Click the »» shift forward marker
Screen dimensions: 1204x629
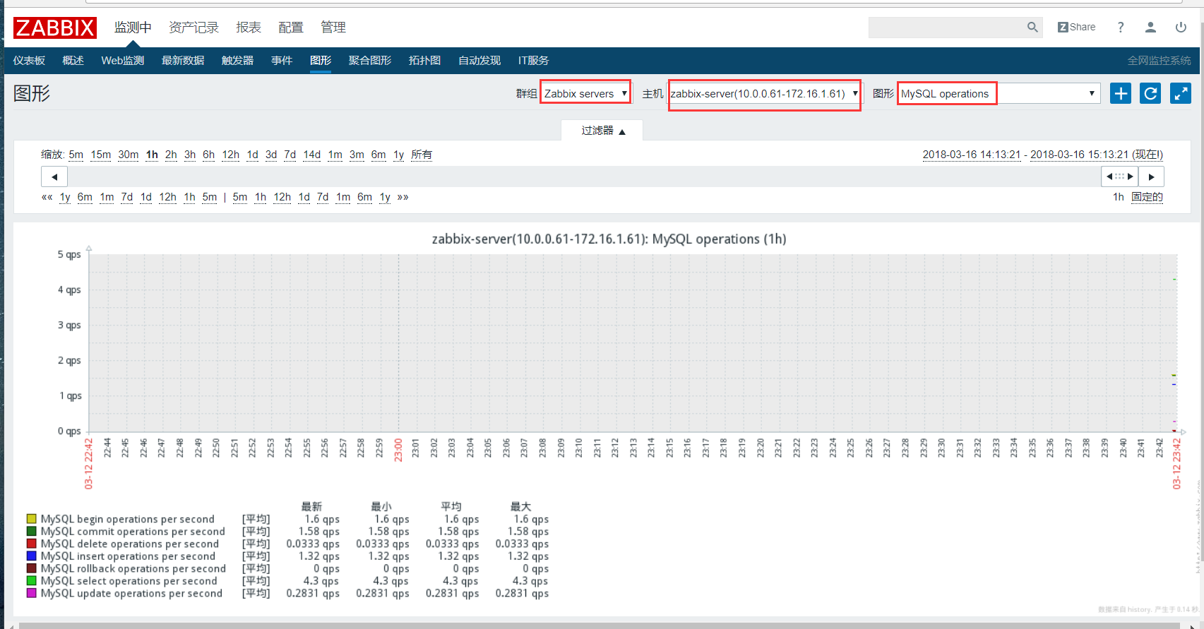pyautogui.click(x=403, y=197)
